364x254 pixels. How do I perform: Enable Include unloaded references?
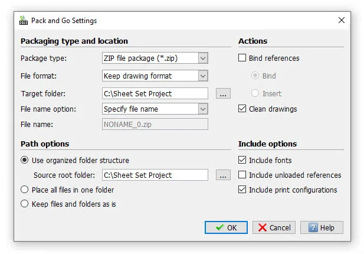[x=242, y=175]
